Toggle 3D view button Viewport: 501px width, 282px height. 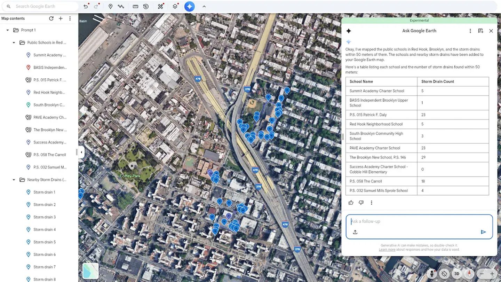coord(457,274)
